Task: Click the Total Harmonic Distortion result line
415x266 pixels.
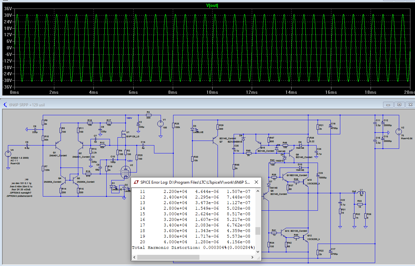Action: [x=194, y=247]
